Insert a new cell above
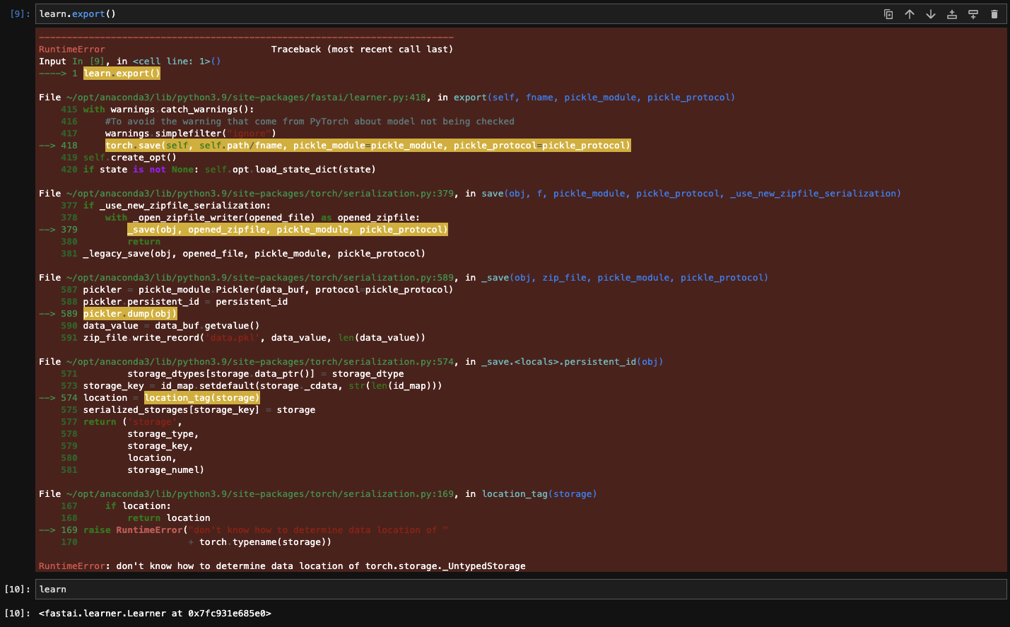Viewport: 1010px width, 627px height. point(952,14)
